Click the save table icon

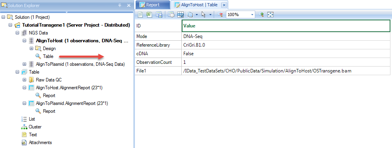click(159, 14)
